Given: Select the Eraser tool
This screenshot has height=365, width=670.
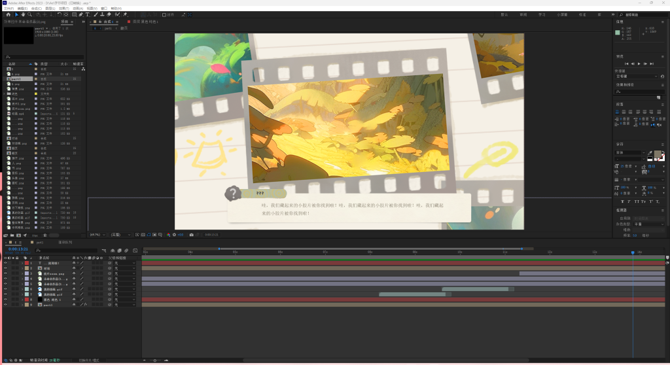Looking at the screenshot, I should [109, 14].
